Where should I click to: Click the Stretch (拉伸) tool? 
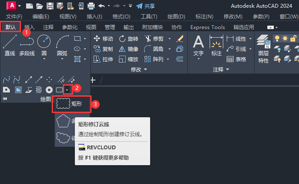pos(104,59)
